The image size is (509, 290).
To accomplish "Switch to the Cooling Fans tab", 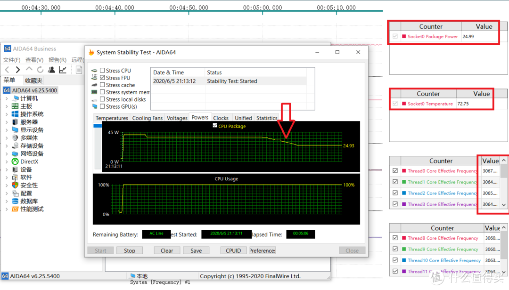I will click(148, 118).
